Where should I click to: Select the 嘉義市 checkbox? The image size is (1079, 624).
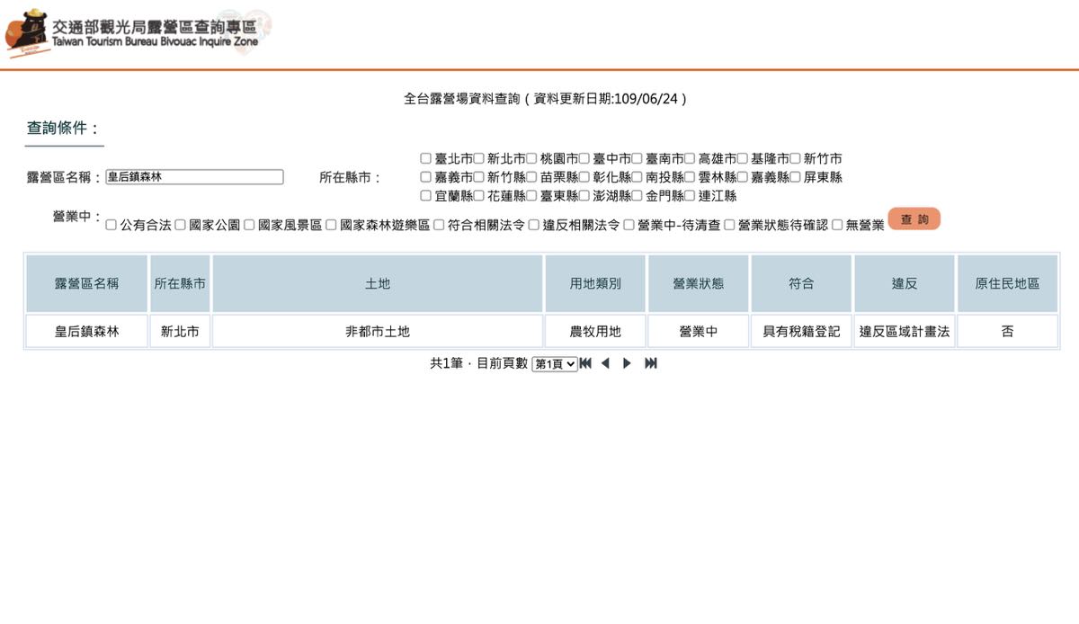coord(426,177)
